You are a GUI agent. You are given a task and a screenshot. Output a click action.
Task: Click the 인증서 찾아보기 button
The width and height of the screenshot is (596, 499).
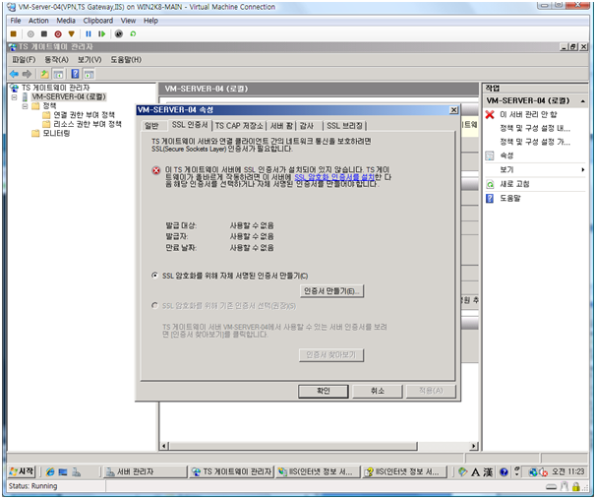click(331, 355)
